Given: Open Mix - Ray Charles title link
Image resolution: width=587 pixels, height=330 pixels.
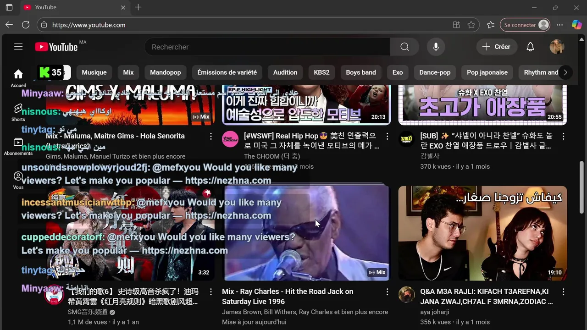Looking at the screenshot, I should coord(288,297).
